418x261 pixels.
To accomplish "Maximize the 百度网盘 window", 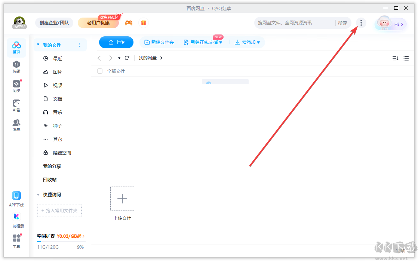I will [x=396, y=8].
